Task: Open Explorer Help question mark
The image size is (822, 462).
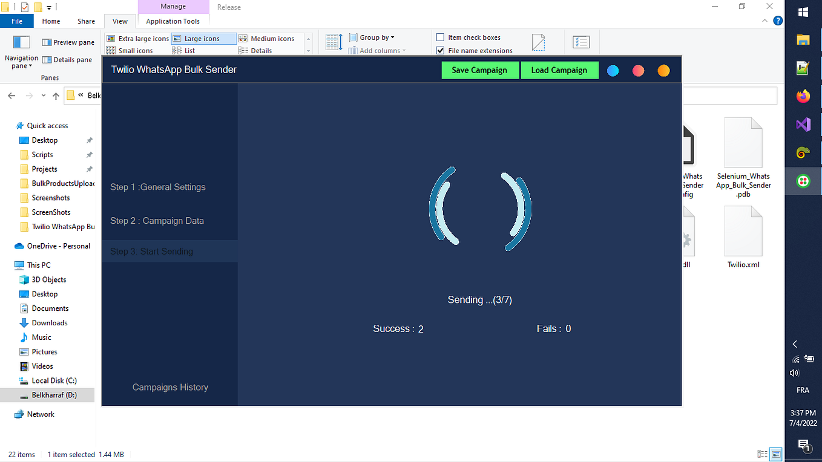Action: pyautogui.click(x=778, y=21)
